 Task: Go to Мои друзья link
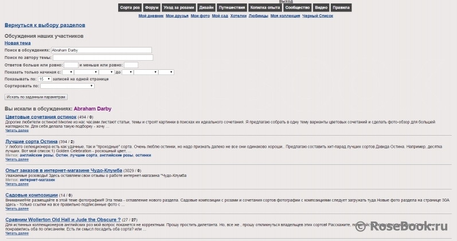point(177,16)
